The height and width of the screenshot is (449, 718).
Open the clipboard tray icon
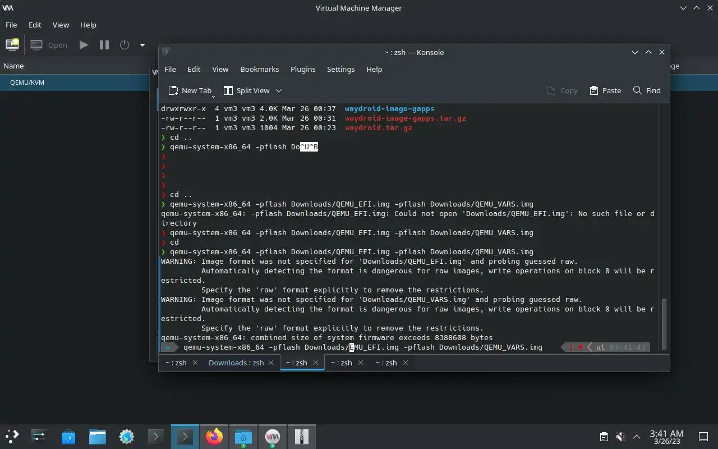[604, 436]
